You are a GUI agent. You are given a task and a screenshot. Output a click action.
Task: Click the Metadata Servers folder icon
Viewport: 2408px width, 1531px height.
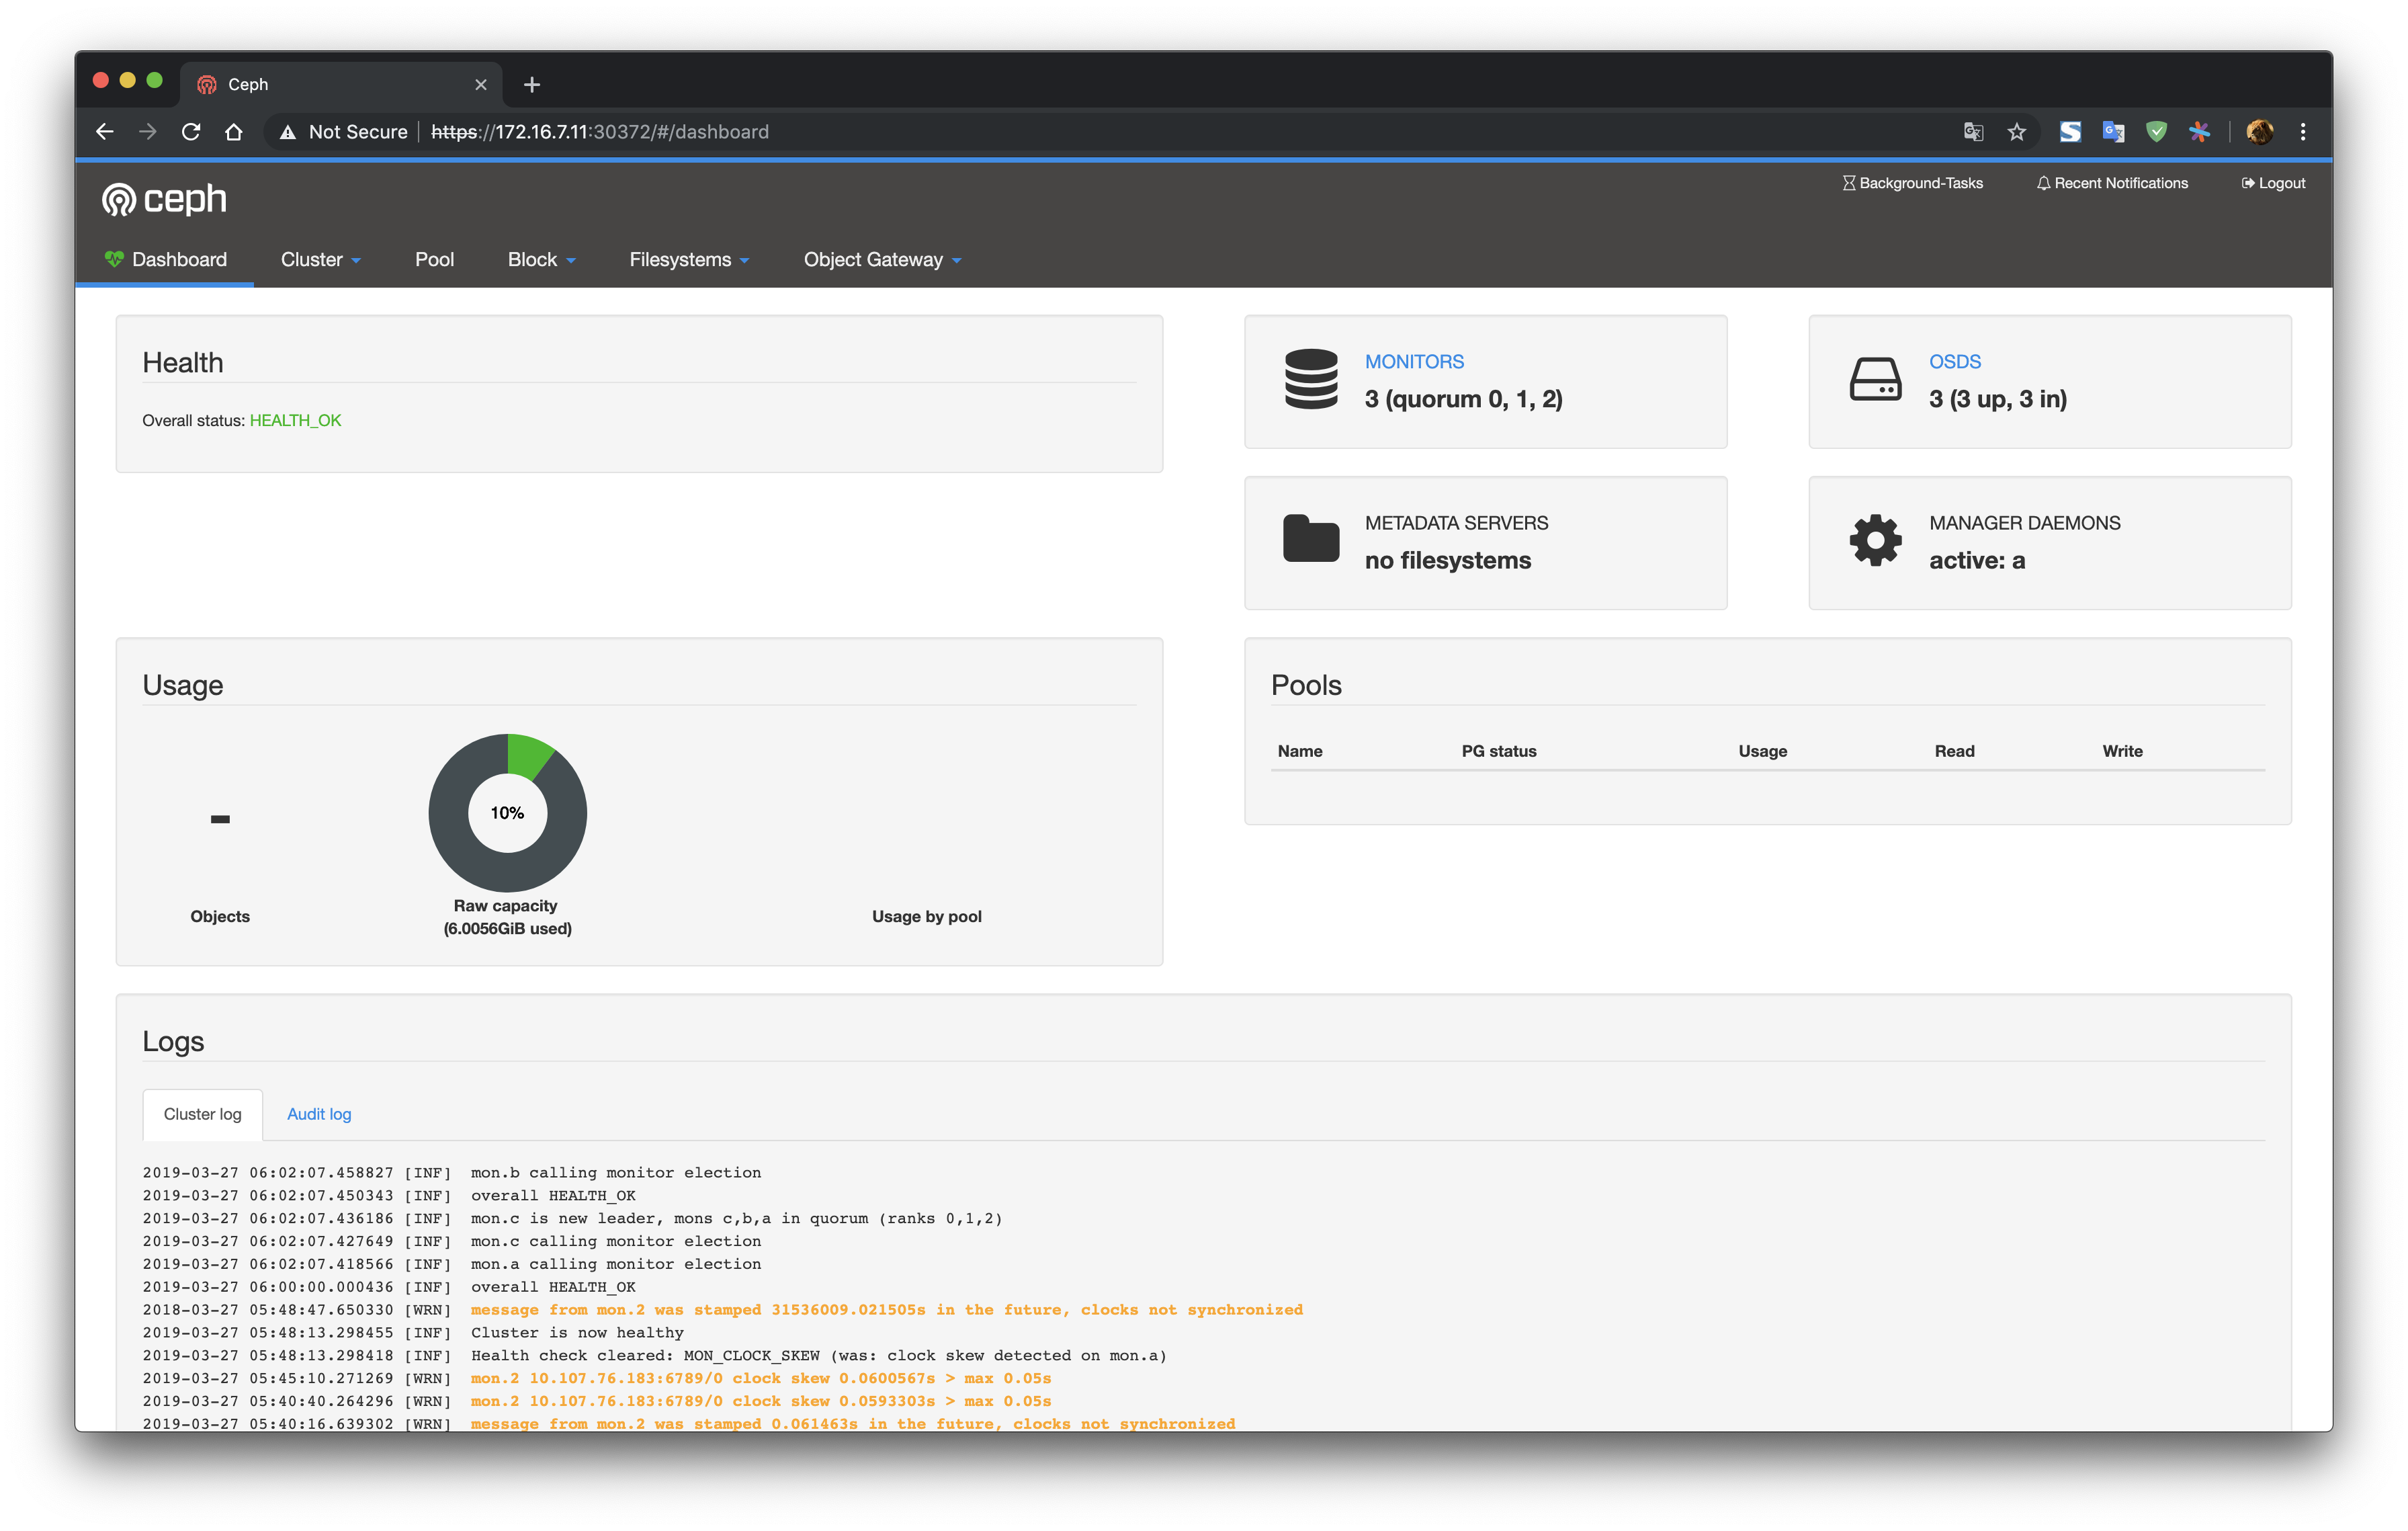[1311, 539]
